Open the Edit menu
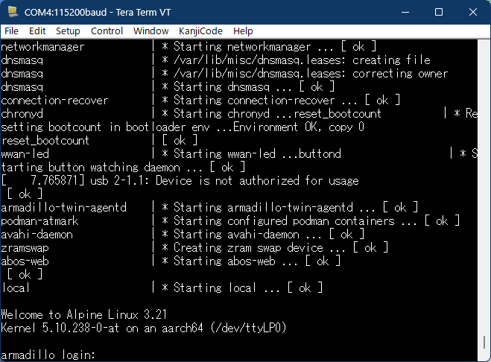The width and height of the screenshot is (491, 362). (37, 31)
